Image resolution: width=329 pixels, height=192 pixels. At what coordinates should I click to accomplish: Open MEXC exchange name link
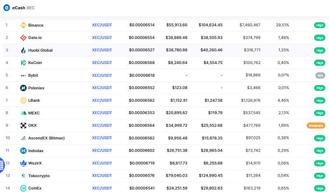[34, 113]
